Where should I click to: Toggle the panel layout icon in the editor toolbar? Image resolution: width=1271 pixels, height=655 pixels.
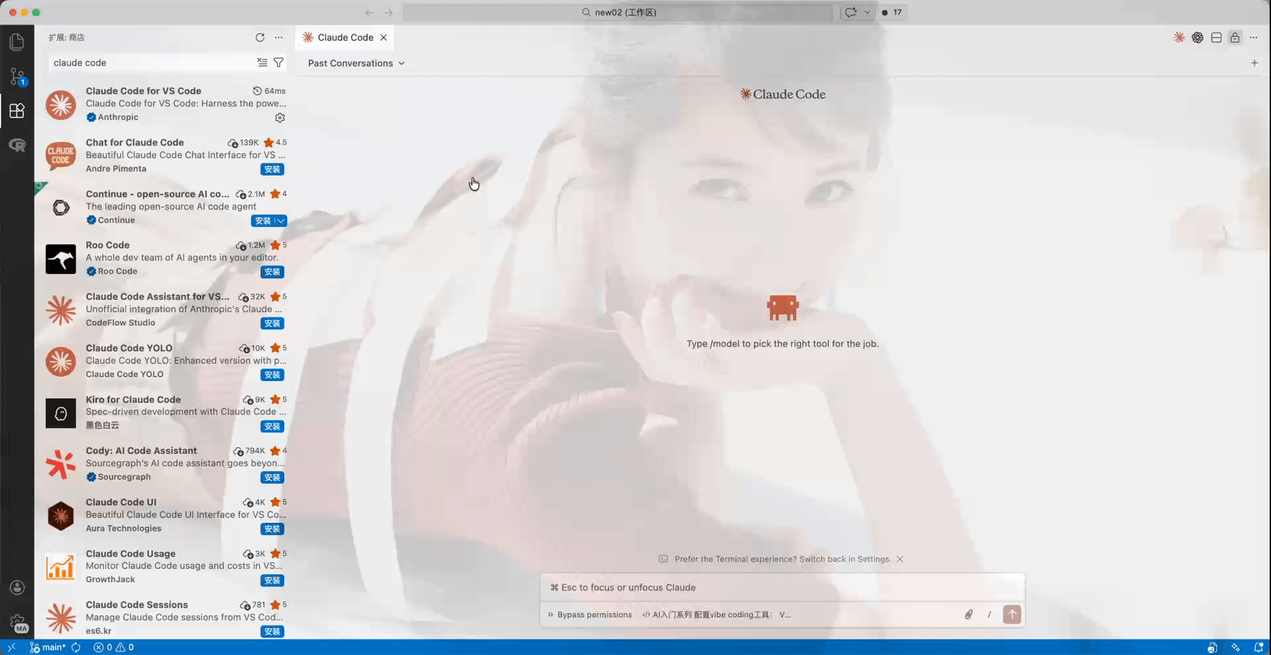tap(1216, 38)
